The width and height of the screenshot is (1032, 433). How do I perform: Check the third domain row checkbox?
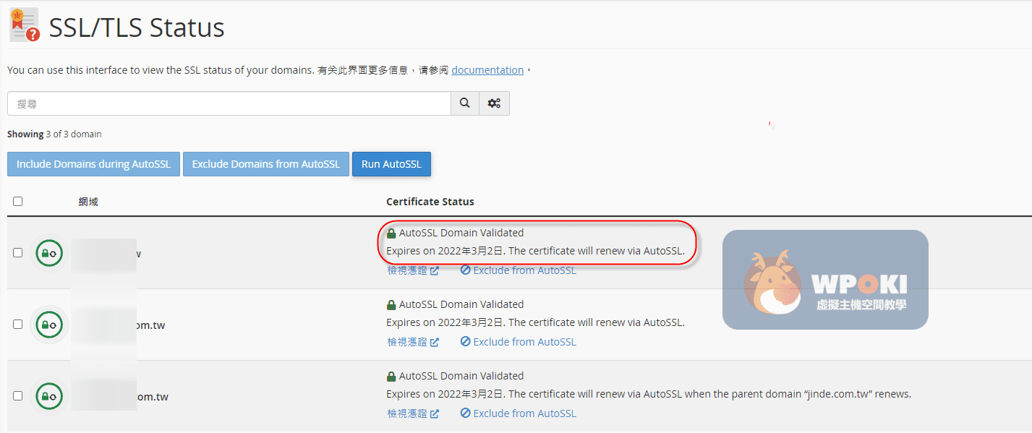(18, 396)
